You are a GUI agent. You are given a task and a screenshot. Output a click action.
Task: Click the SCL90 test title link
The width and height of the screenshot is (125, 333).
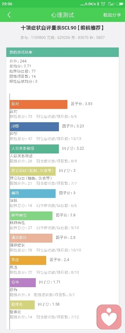(62, 28)
